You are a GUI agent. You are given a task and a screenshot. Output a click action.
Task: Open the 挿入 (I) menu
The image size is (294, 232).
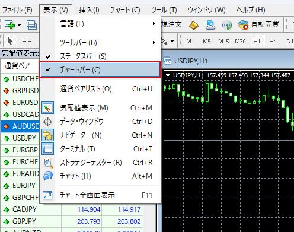tap(89, 9)
